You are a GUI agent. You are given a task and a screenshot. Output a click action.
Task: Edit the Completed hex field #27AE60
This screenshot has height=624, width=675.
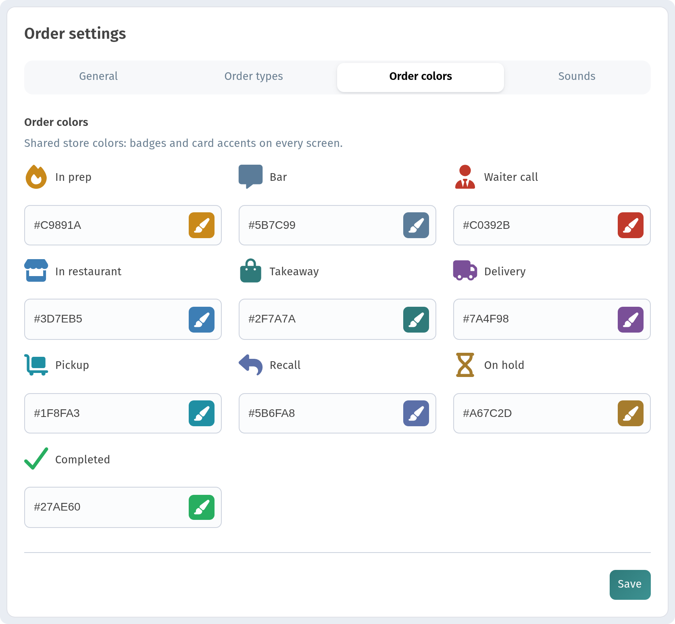coord(123,507)
